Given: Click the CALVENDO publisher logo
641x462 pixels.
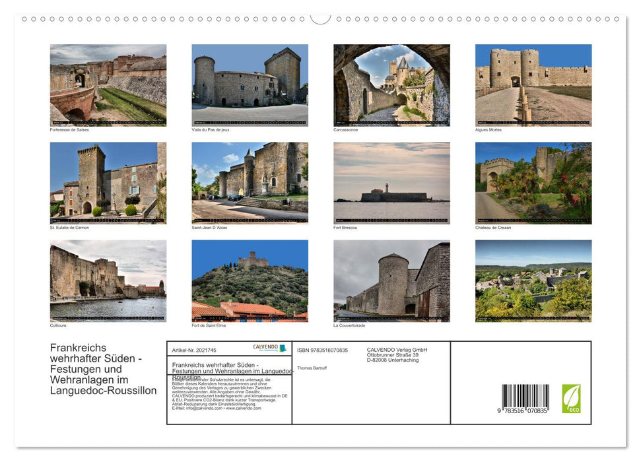Looking at the screenshot, I should pos(267,348).
